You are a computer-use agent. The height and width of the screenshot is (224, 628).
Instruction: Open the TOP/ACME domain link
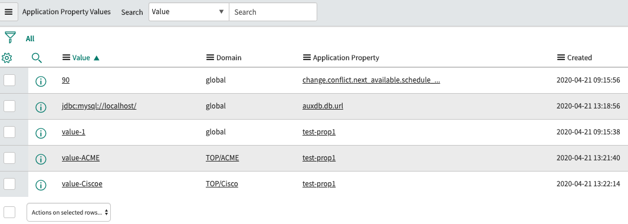coord(222,158)
